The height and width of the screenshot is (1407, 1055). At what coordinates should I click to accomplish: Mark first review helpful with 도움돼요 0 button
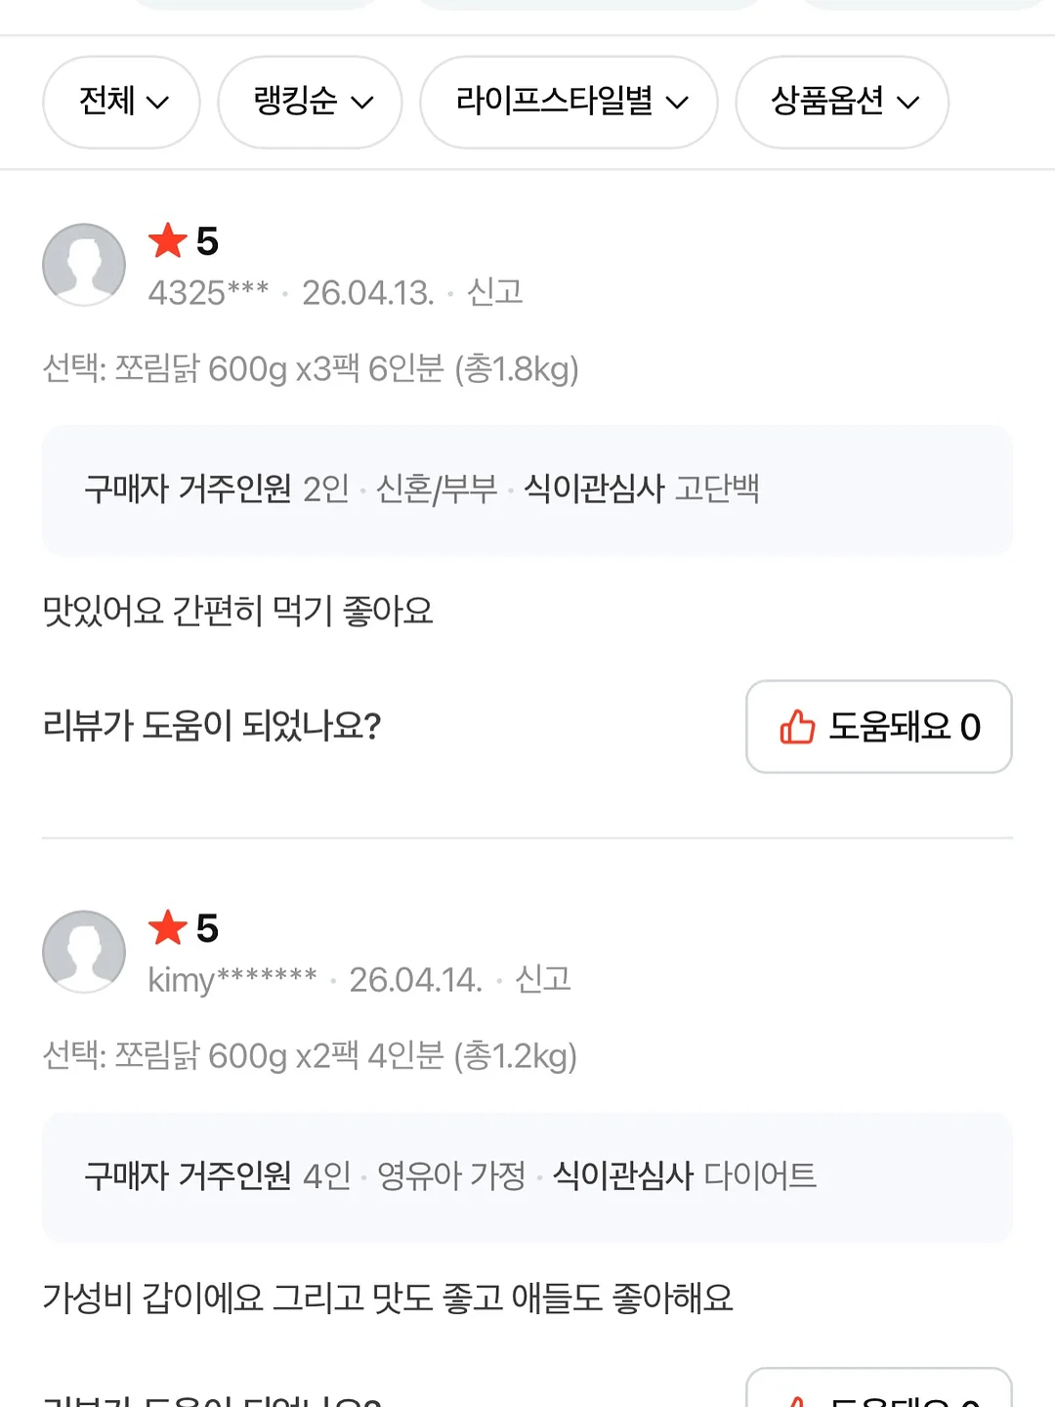(x=879, y=726)
